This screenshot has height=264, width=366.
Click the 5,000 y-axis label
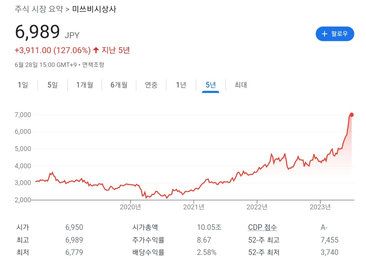pyautogui.click(x=23, y=149)
